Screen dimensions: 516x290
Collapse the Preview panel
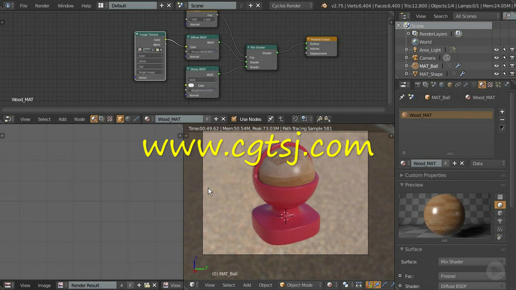(x=402, y=185)
